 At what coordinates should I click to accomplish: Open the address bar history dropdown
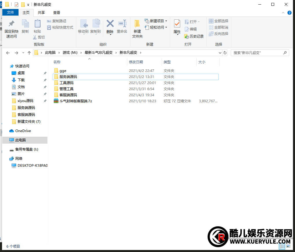coord(220,53)
